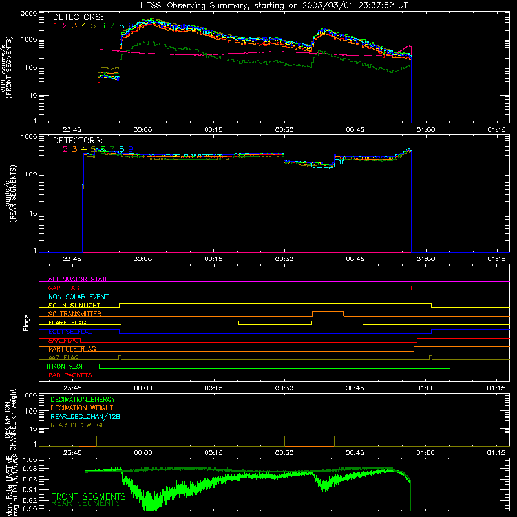Click the 01:00 time label under Flags plot
Image resolution: width=517 pixels, height=517 pixels.
click(425, 388)
